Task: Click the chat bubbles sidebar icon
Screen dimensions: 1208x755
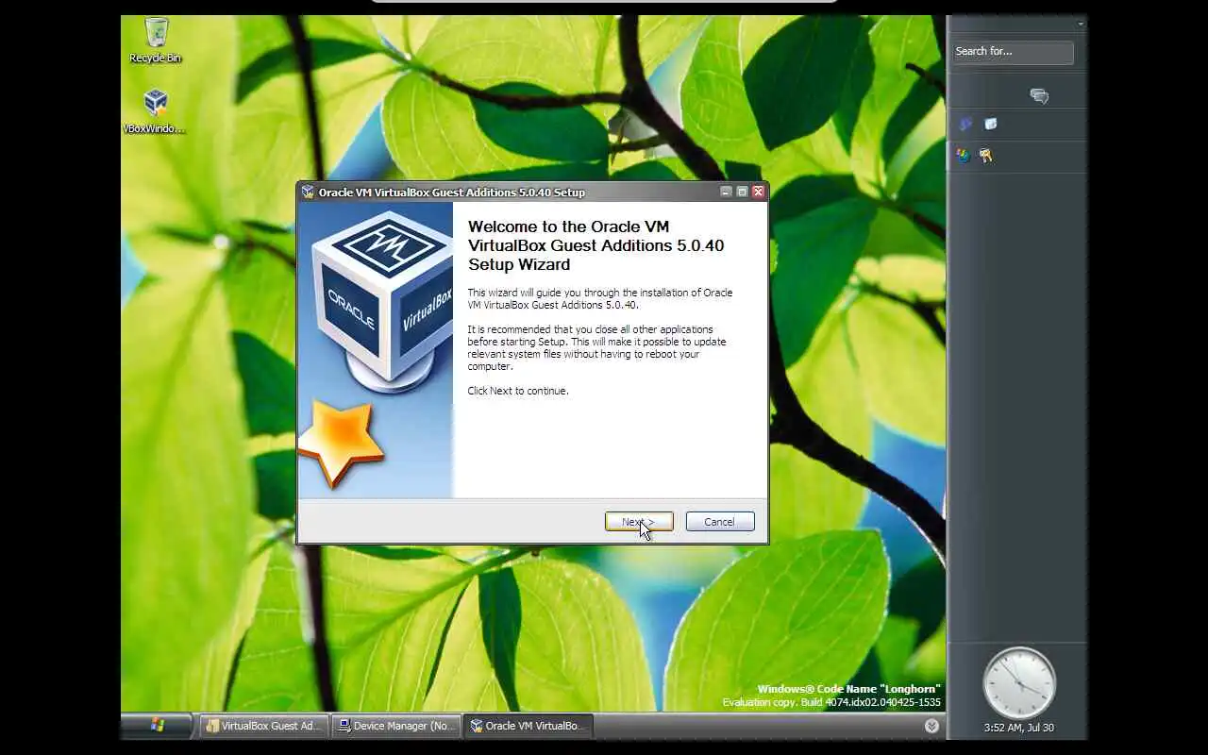Action: coord(1039,96)
